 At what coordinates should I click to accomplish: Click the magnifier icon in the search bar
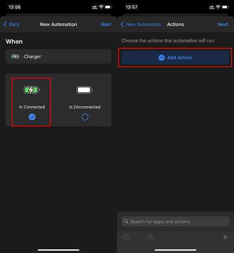[x=126, y=221]
